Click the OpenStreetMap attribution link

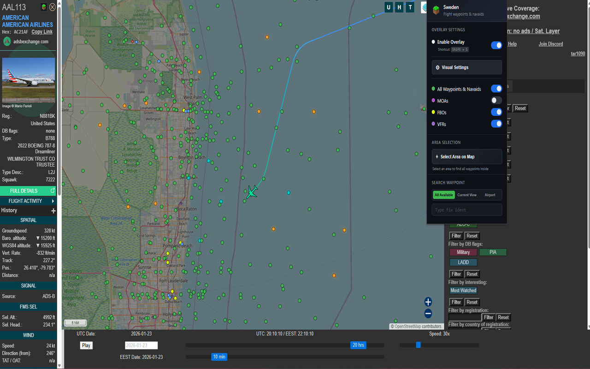[408, 327]
